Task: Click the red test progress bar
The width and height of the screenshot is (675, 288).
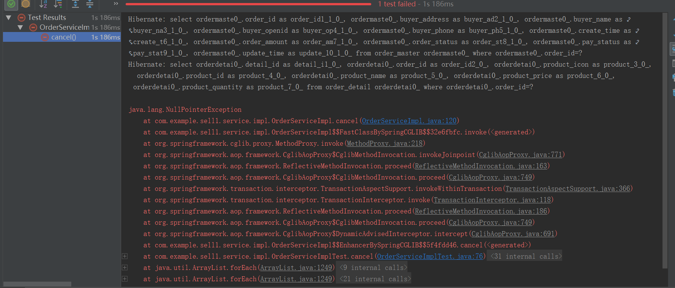Action: pyautogui.click(x=248, y=4)
